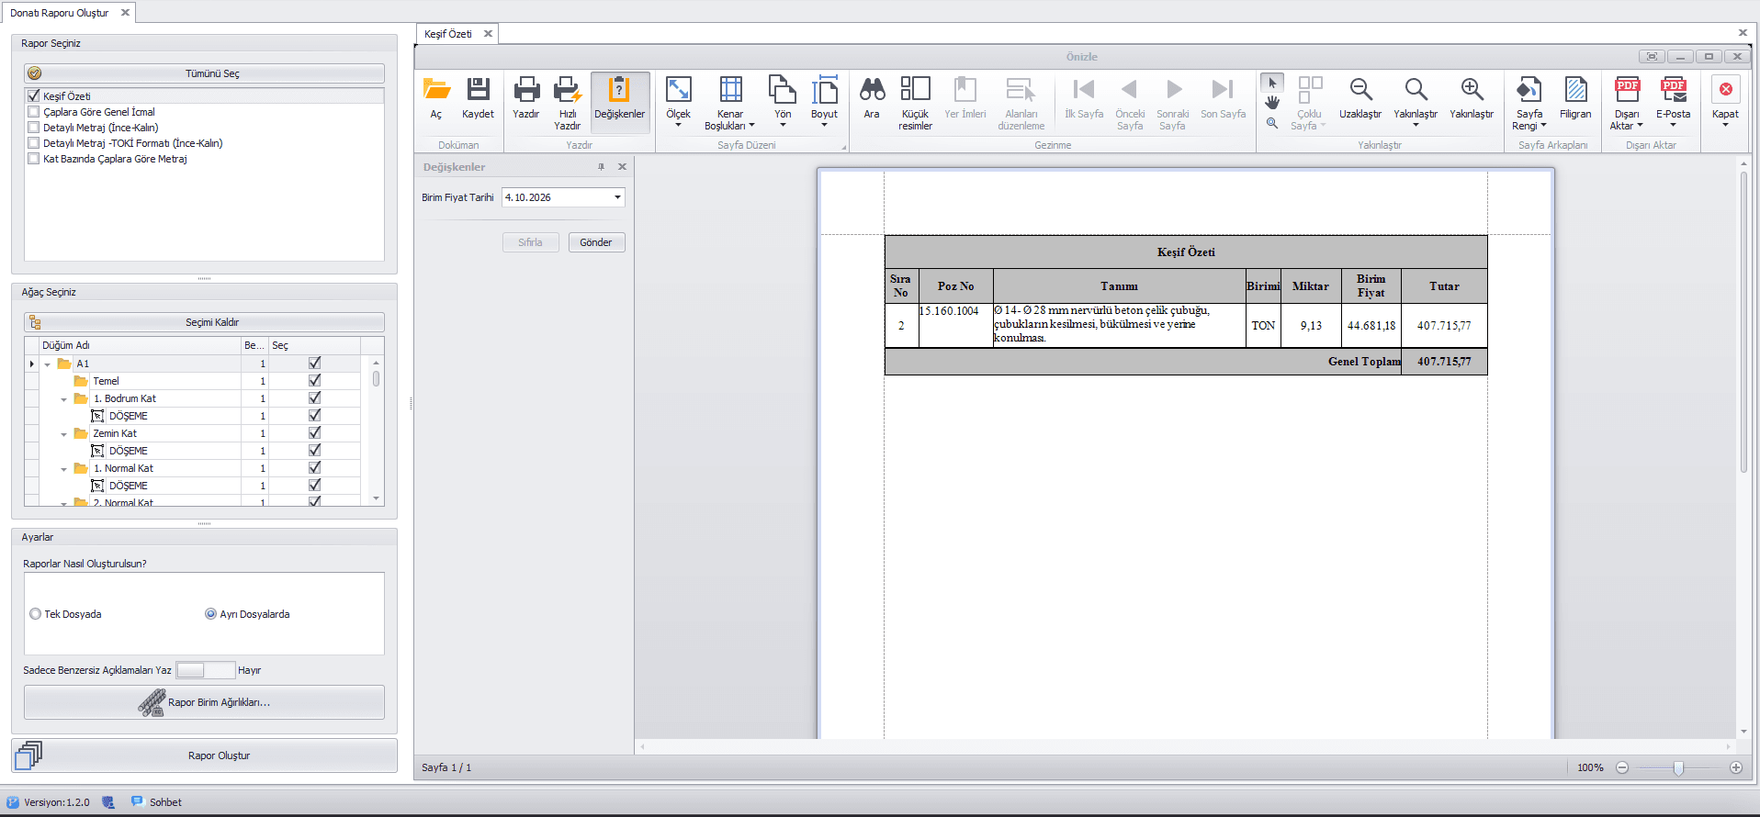Toggle Sadece Benzersiz Açıklamaları Yaz switch
Screen dimensions: 1760x817
pos(206,670)
